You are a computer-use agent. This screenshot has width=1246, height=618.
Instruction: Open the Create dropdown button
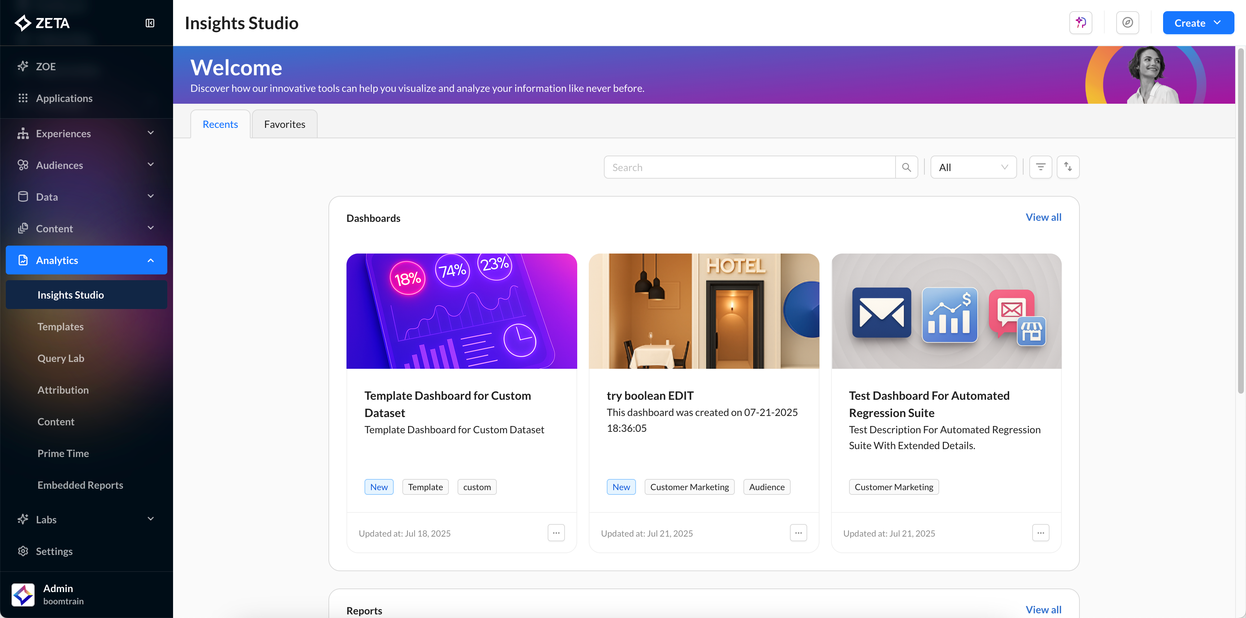point(1198,23)
